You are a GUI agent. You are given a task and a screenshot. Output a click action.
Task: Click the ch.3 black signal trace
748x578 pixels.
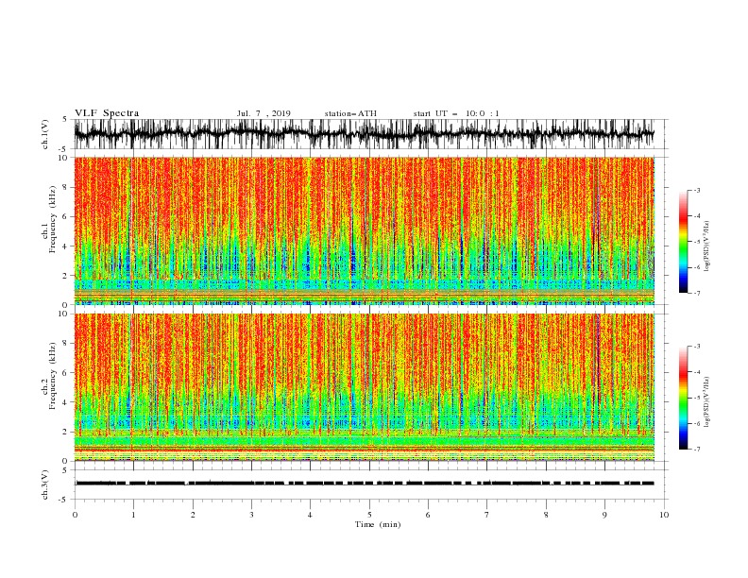point(364,484)
